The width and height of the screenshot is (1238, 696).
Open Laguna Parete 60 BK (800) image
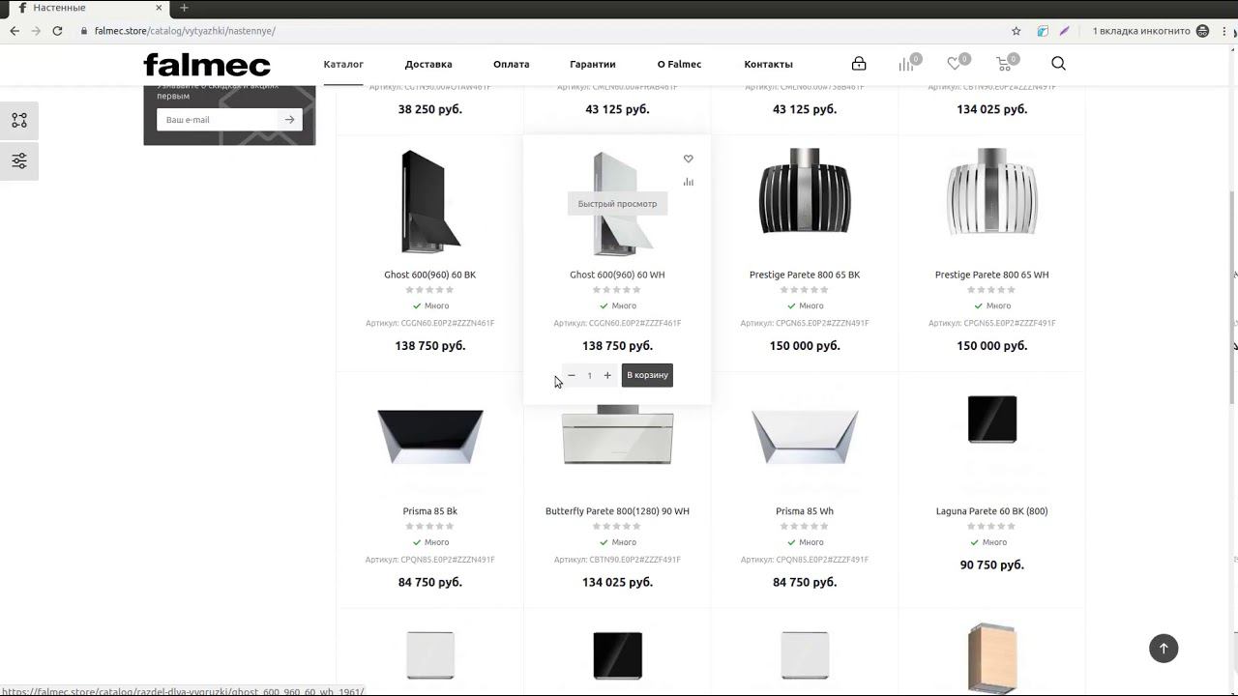(x=992, y=419)
